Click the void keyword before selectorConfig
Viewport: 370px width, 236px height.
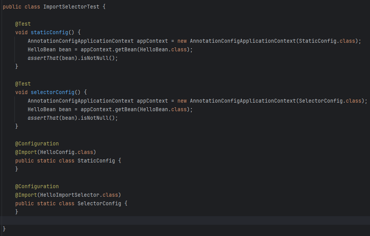[x=21, y=92]
